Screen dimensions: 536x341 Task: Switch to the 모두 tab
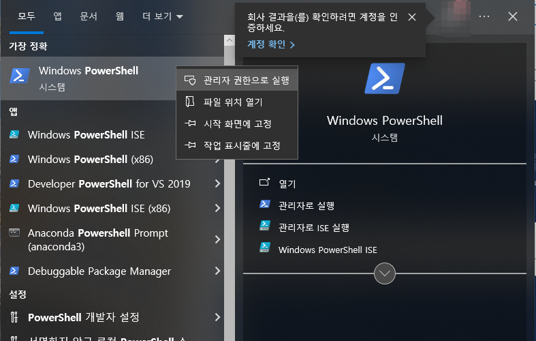click(x=27, y=16)
